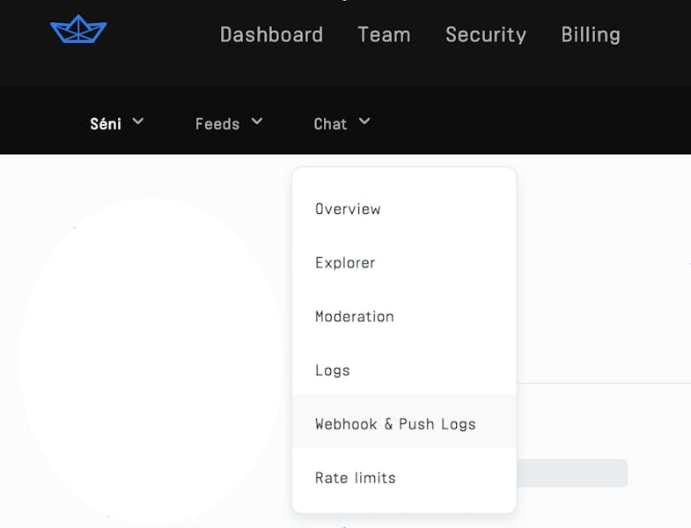The height and width of the screenshot is (528, 691).
Task: Click the blue paper boat logo
Action: coord(78,30)
